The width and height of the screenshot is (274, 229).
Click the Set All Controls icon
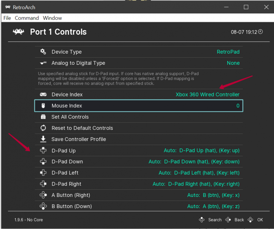pos(43,117)
